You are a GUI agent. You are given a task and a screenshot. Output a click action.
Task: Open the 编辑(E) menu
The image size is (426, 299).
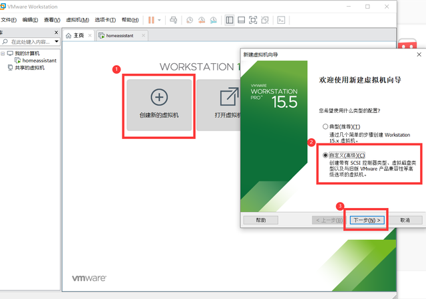pyautogui.click(x=30, y=20)
